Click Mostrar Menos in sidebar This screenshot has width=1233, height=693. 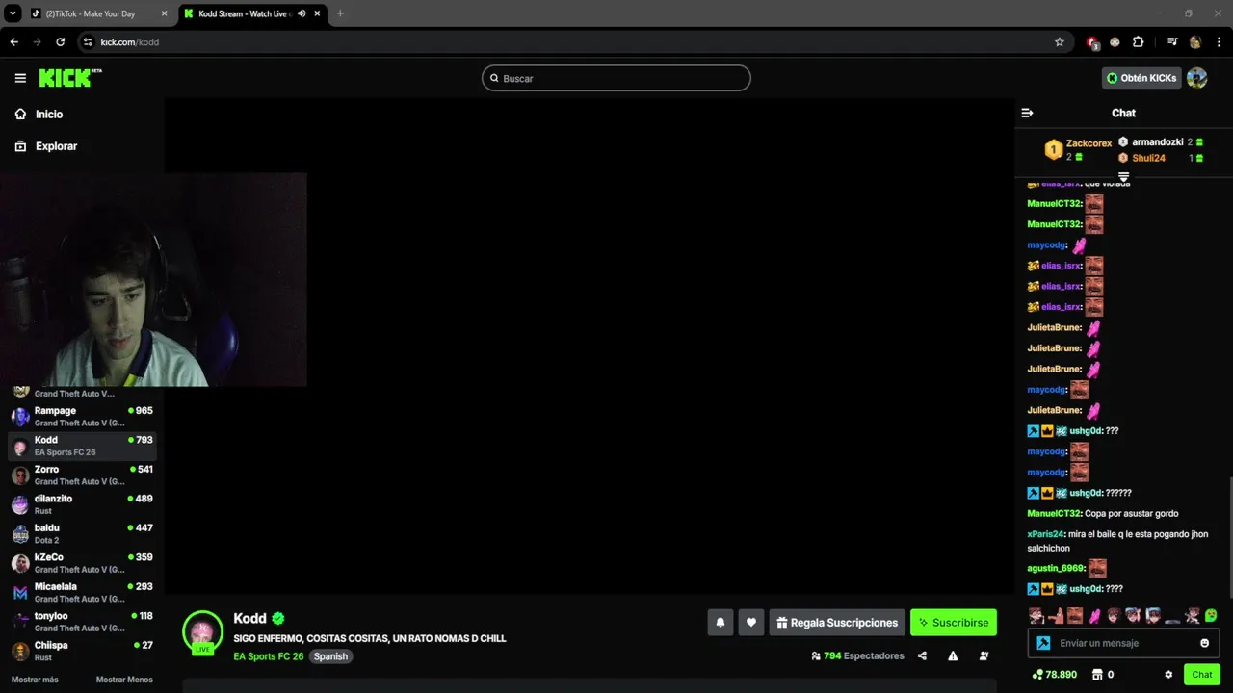(124, 680)
